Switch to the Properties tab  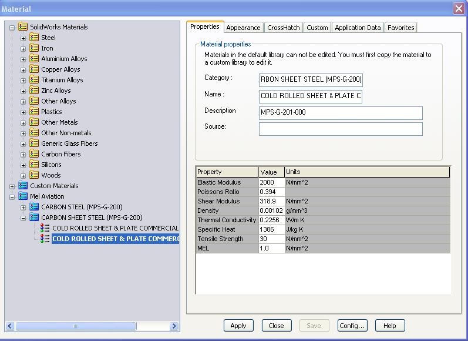click(x=205, y=26)
